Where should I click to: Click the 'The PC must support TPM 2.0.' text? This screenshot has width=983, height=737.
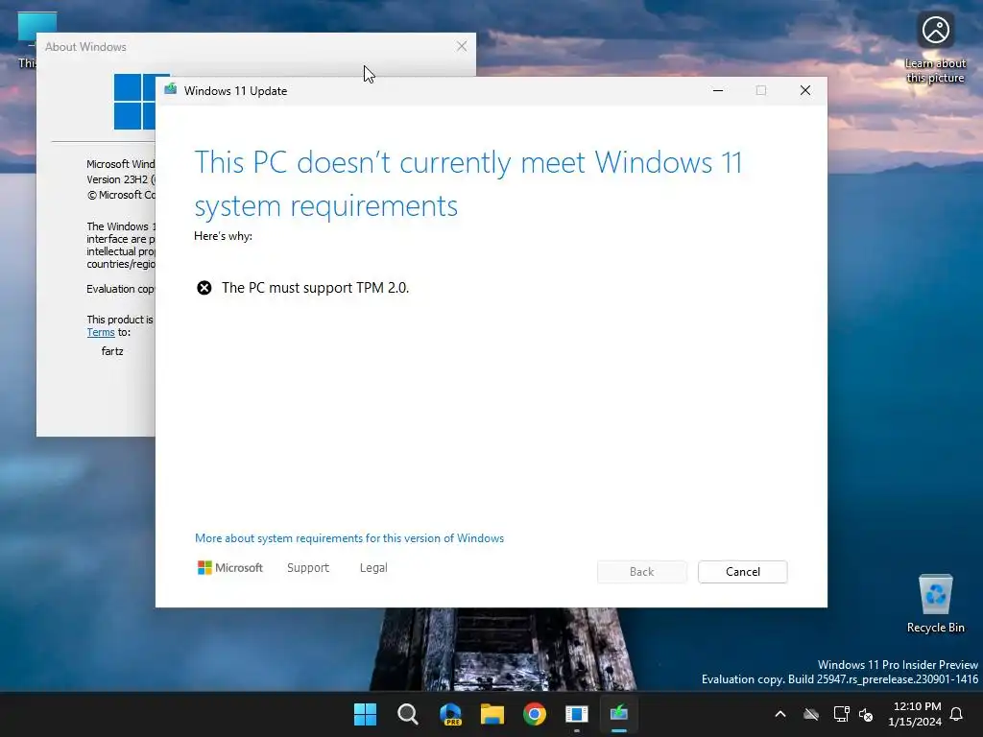tap(315, 288)
